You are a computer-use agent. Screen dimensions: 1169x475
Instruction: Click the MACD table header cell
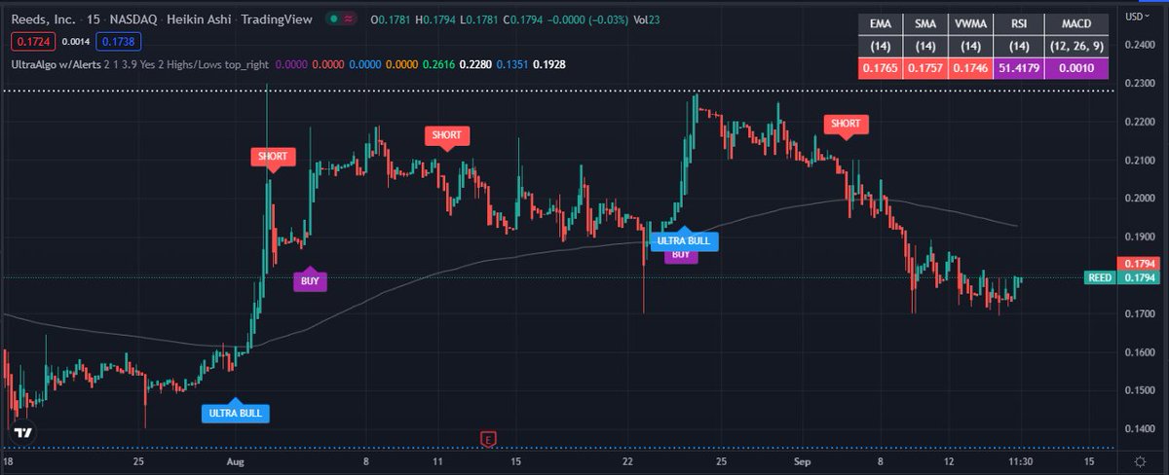pyautogui.click(x=1076, y=25)
